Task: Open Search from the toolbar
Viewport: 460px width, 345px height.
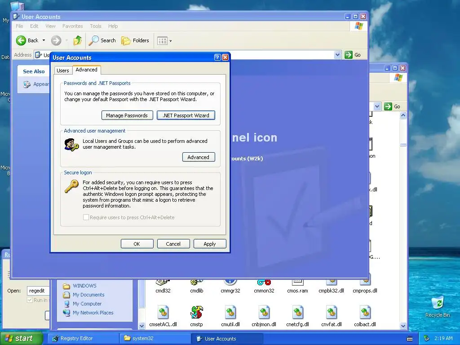Action: [x=102, y=40]
